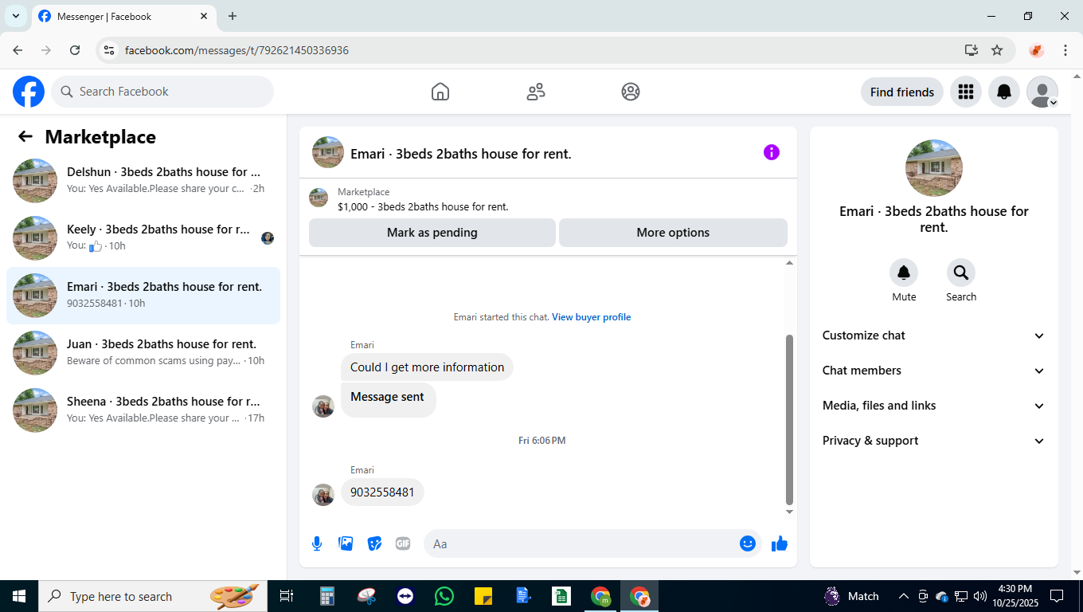
Task: Click the 9032558481 message bubble
Action: 382,492
